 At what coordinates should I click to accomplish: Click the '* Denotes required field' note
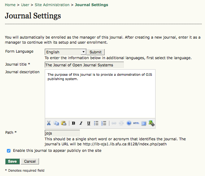[x=25, y=171]
